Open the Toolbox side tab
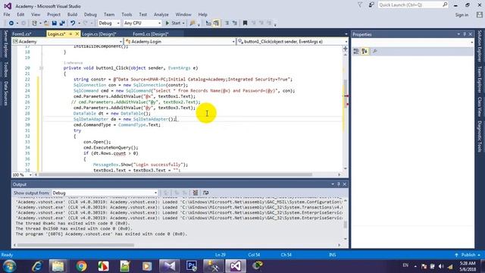Screen dimensions: 485x273 (5, 69)
